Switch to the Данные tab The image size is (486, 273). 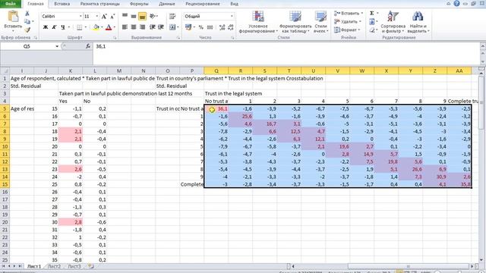coord(167,4)
